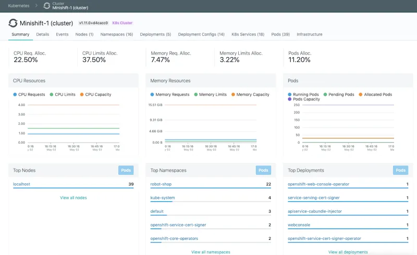417x255 pixels.
Task: Open the Pods selector in Top Nodes
Action: (126, 170)
